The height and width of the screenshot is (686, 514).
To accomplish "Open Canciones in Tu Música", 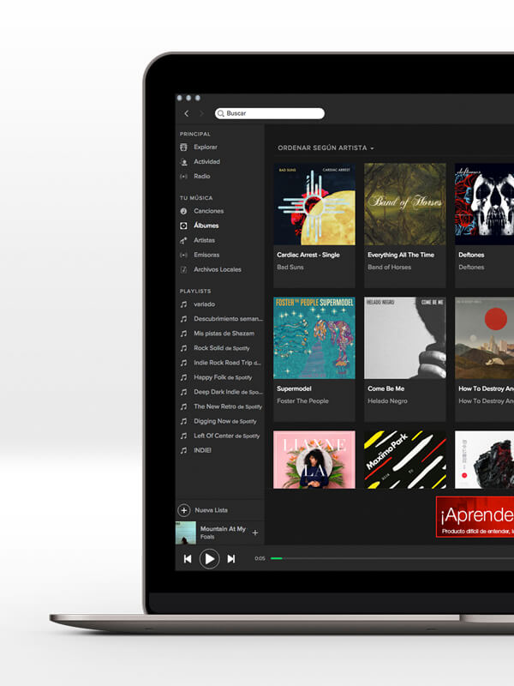I will click(208, 211).
